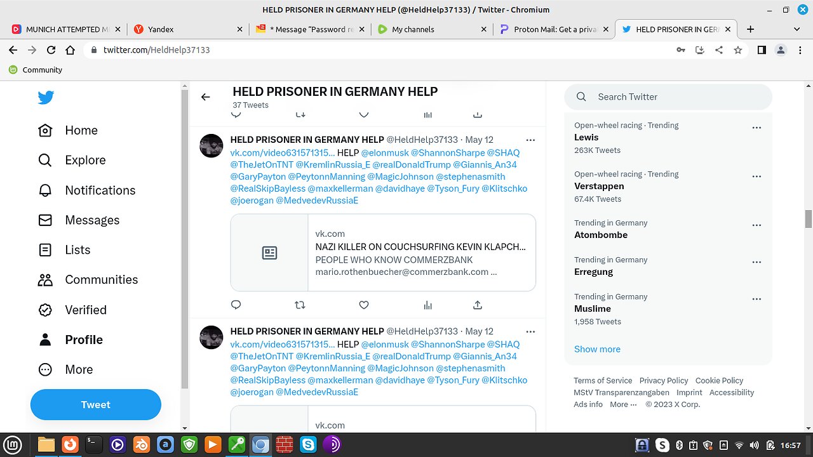Open options for Lewis trend

pyautogui.click(x=756, y=128)
